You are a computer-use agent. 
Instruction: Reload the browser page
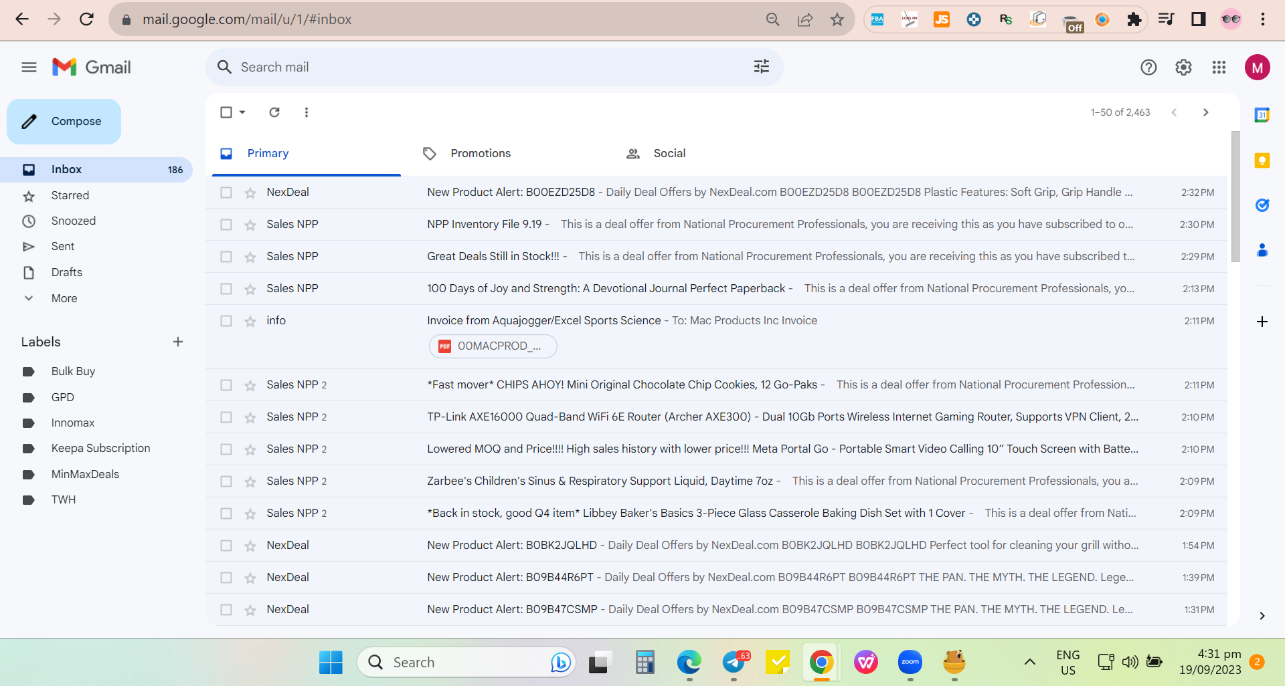pyautogui.click(x=86, y=19)
